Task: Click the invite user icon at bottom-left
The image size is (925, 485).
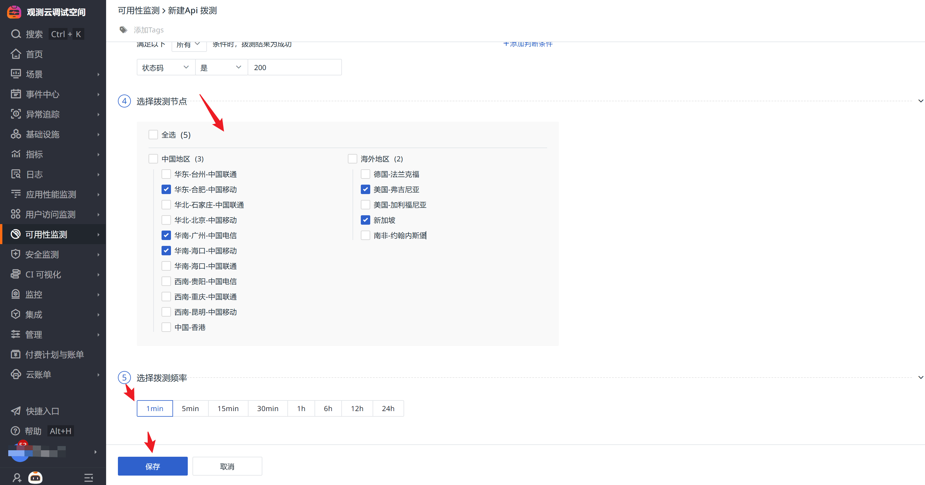Action: click(x=17, y=477)
